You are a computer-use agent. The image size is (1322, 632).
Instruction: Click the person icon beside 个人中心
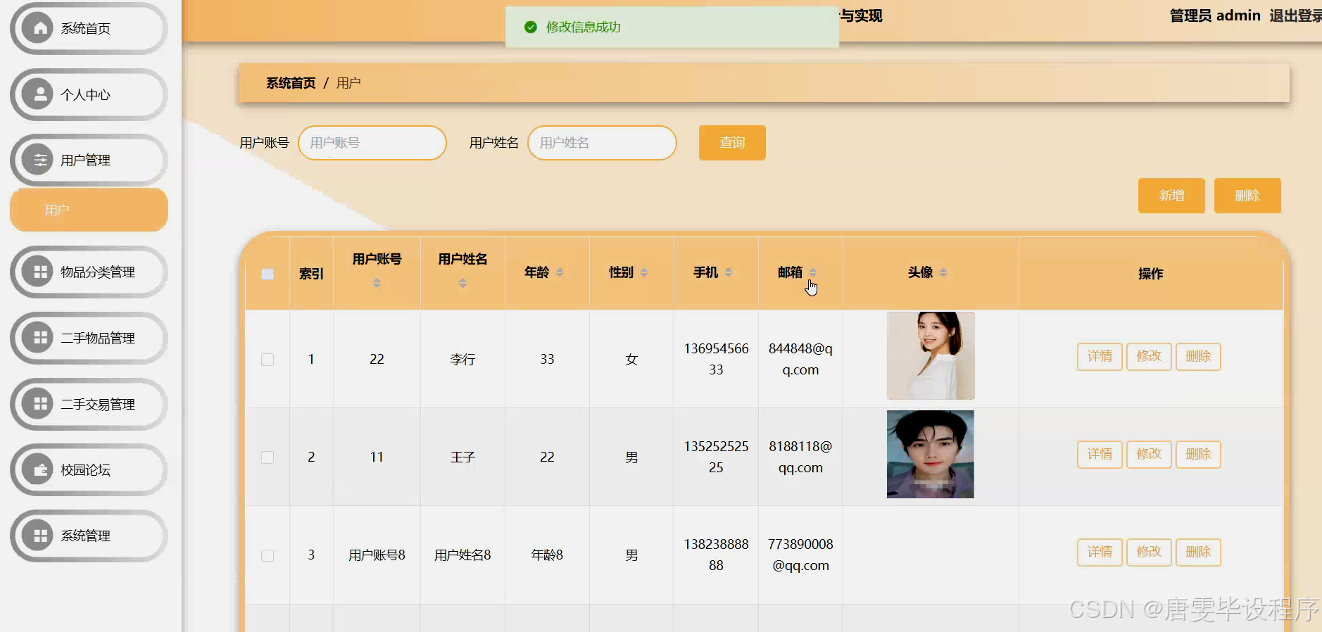[40, 94]
